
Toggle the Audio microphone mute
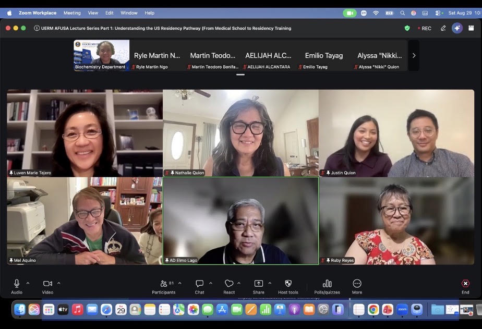point(17,287)
